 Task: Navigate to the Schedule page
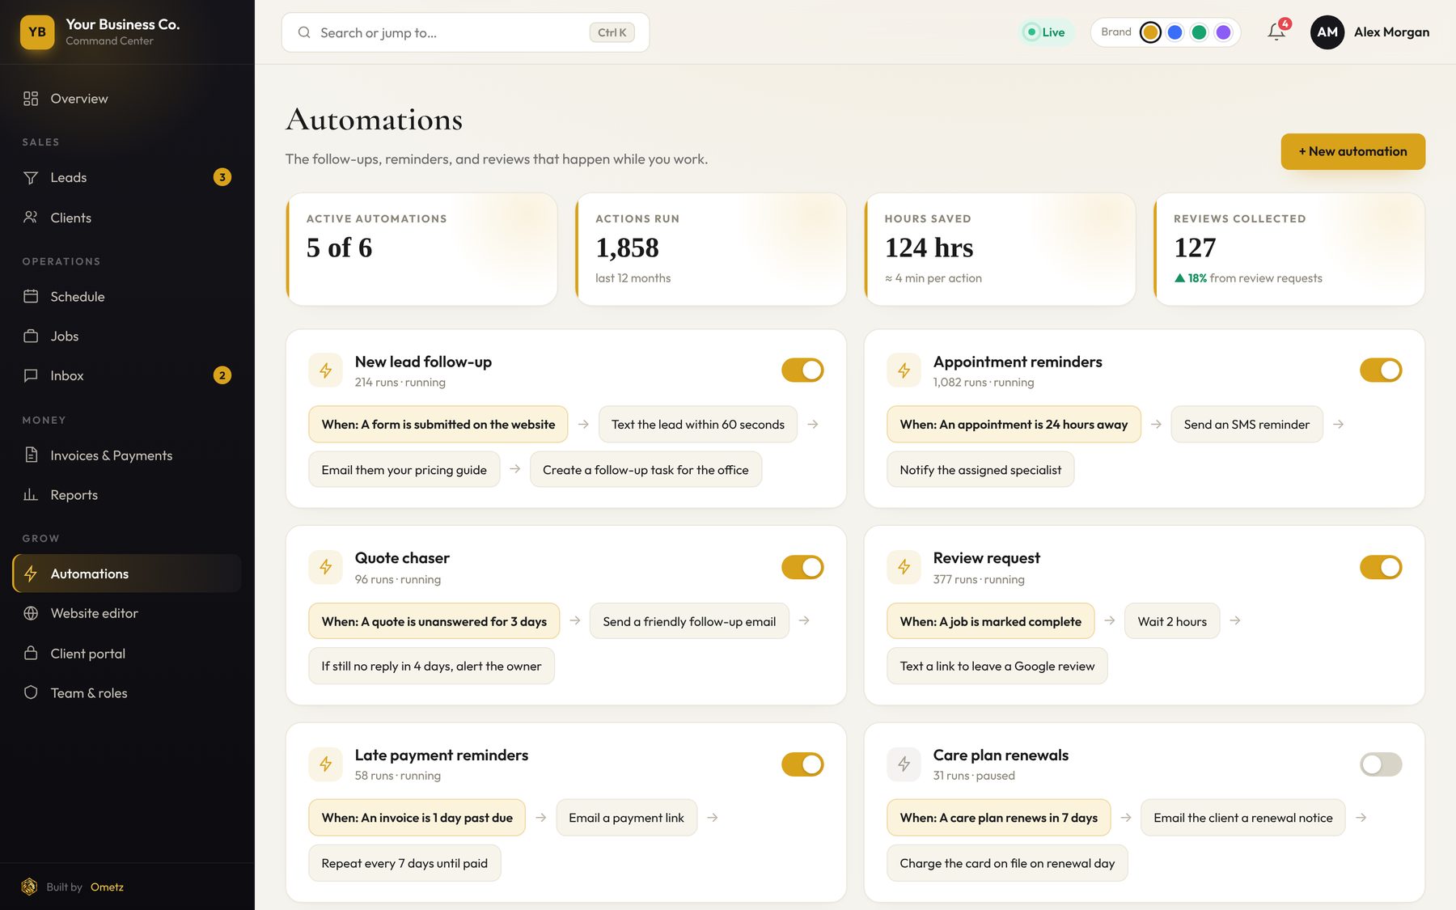127,296
